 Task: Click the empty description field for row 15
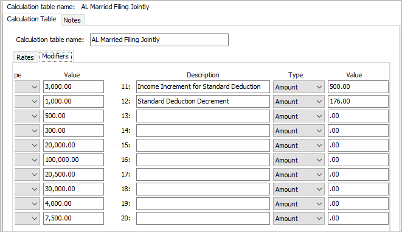pos(203,146)
